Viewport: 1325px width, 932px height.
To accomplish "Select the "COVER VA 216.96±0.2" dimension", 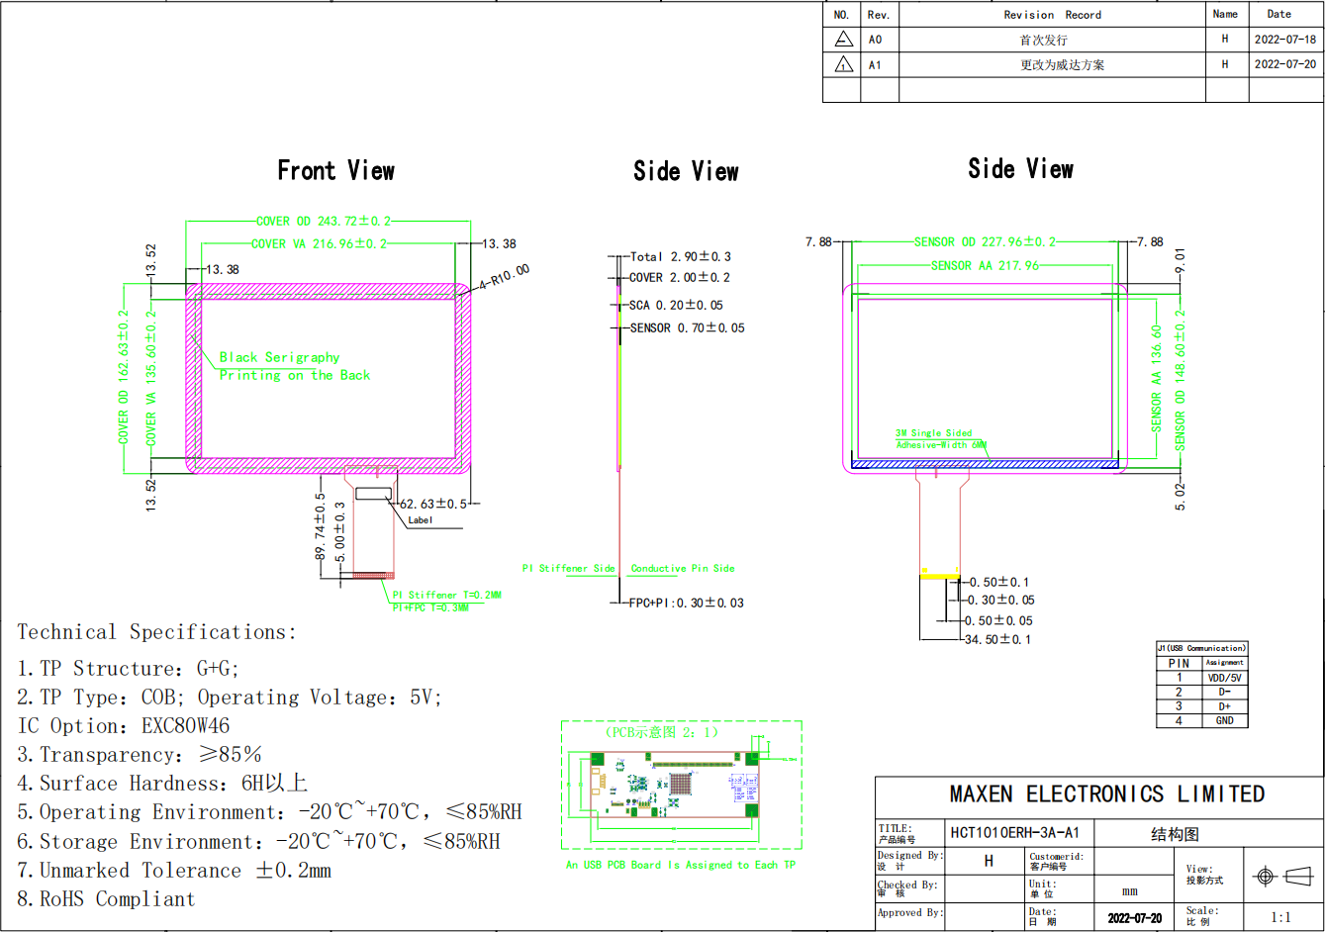I will tap(320, 243).
